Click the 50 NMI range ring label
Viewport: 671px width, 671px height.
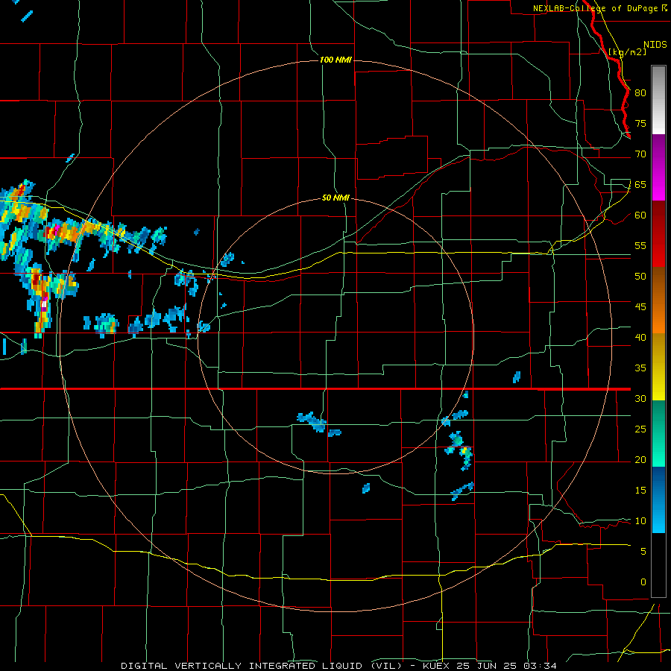point(335,198)
